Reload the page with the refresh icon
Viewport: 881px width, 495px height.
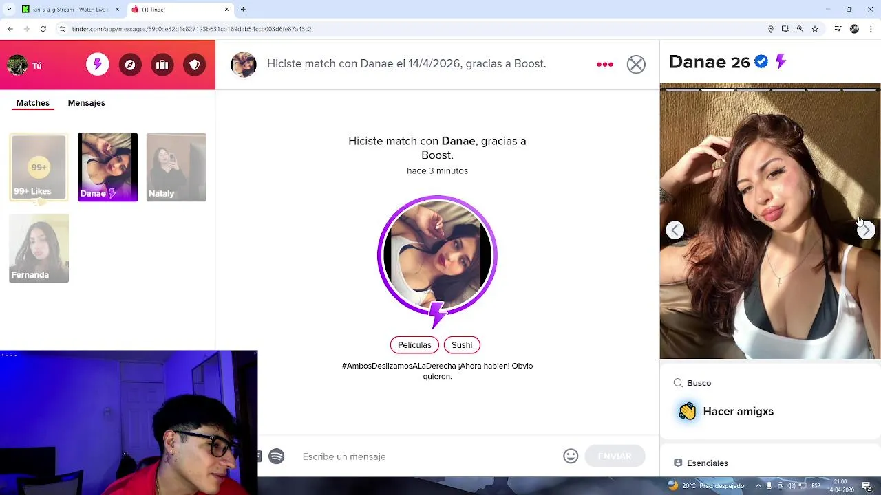[x=43, y=29]
